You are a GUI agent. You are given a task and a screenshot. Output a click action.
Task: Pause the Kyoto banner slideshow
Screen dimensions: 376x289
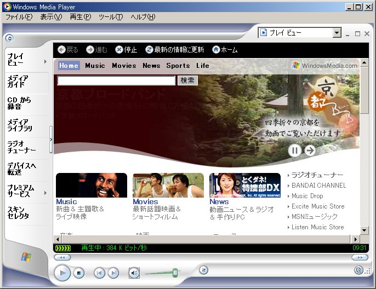point(295,151)
